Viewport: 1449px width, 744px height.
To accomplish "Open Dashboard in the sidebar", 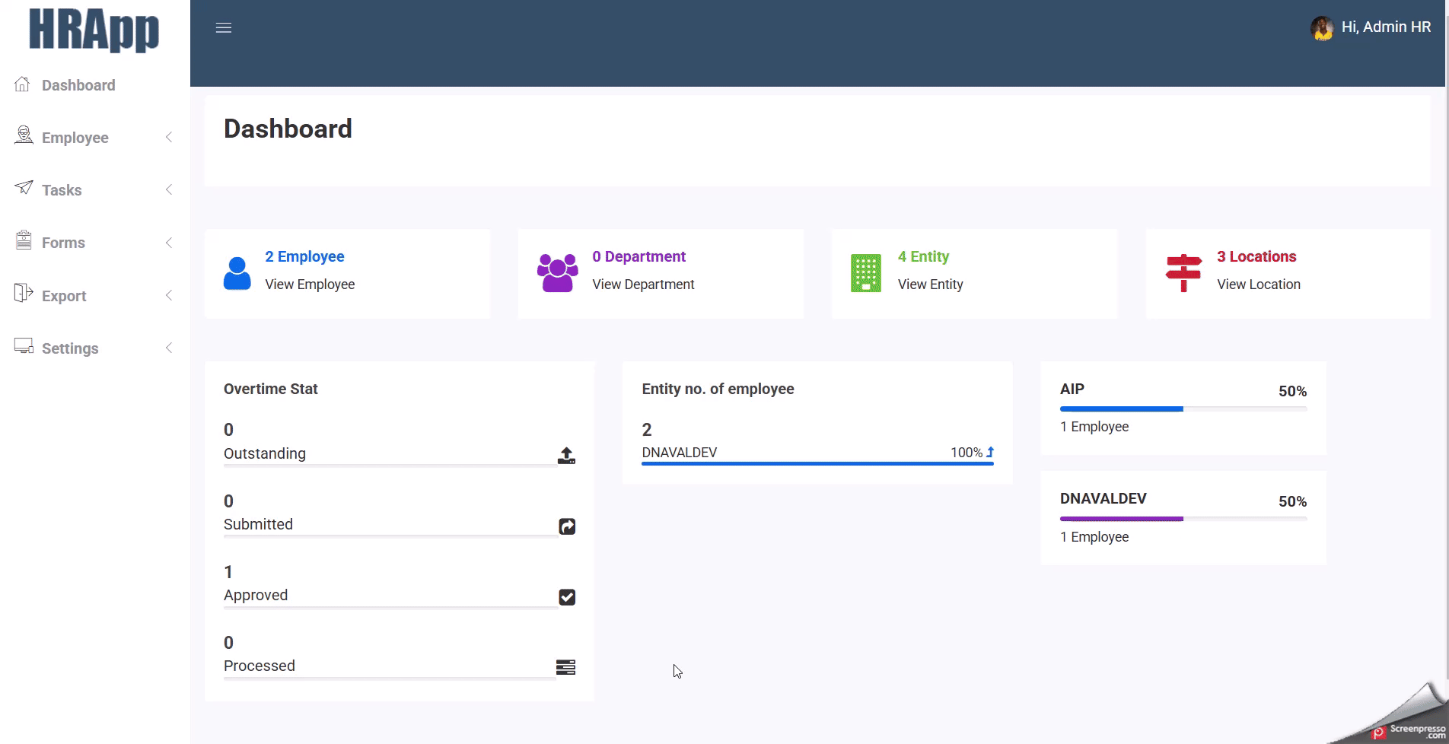I will pyautogui.click(x=78, y=85).
